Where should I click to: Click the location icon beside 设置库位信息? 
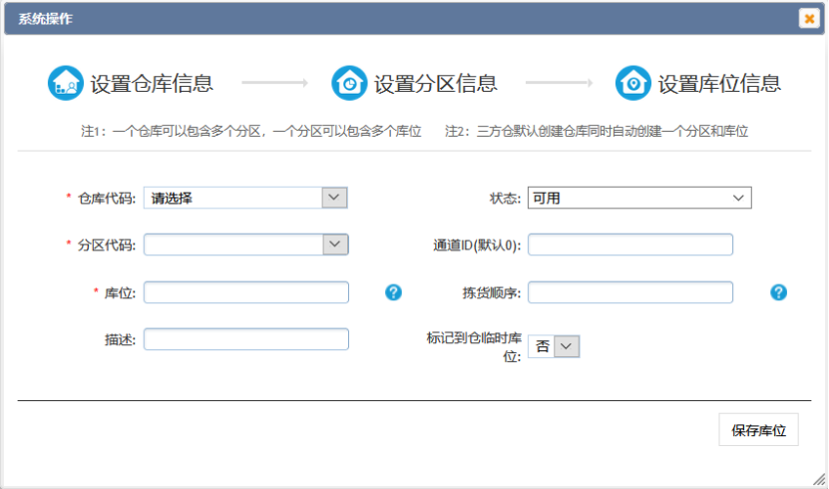(632, 83)
